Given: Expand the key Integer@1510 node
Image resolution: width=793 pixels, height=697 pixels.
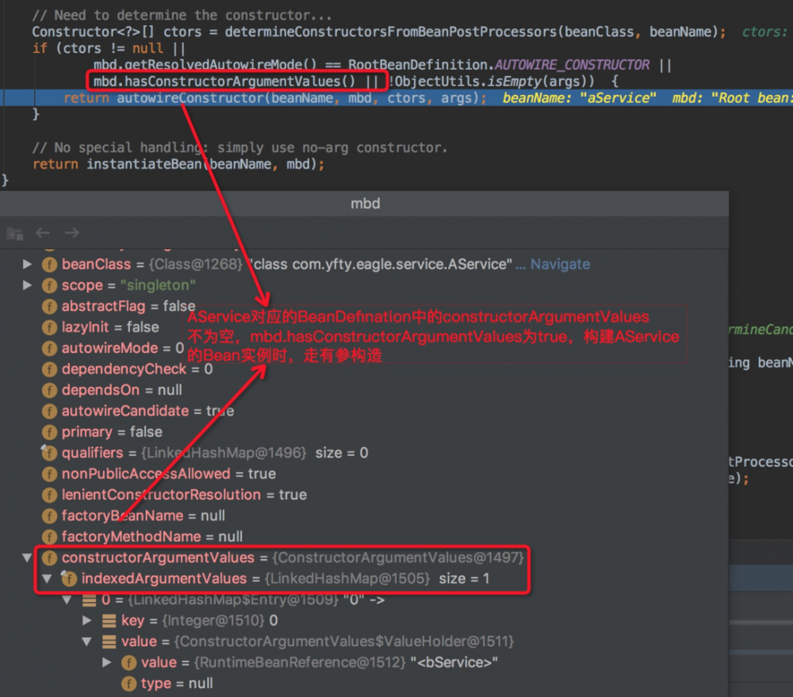Looking at the screenshot, I should click(x=87, y=620).
